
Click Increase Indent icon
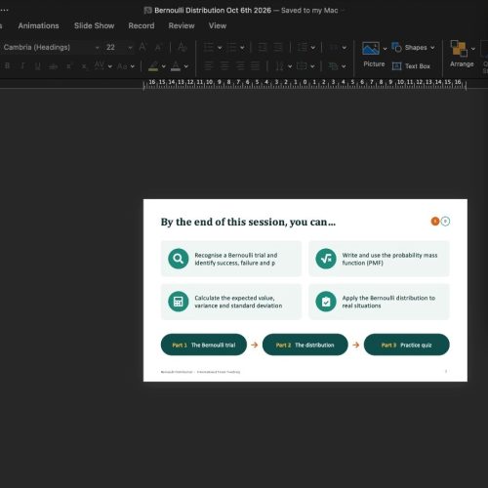coord(278,48)
